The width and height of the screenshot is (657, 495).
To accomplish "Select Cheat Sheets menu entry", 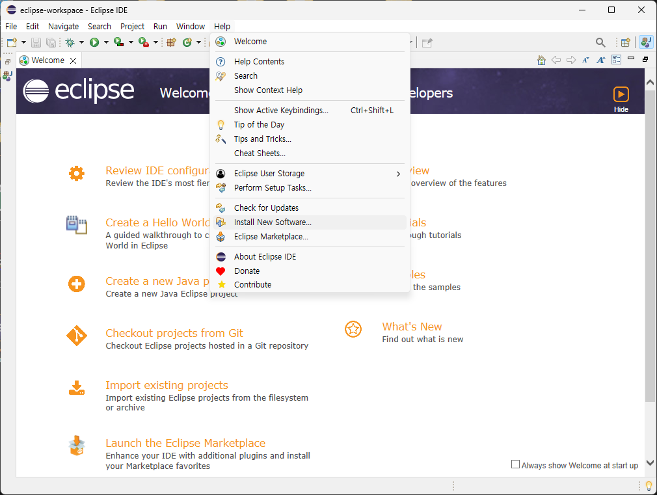I will coord(310,154).
